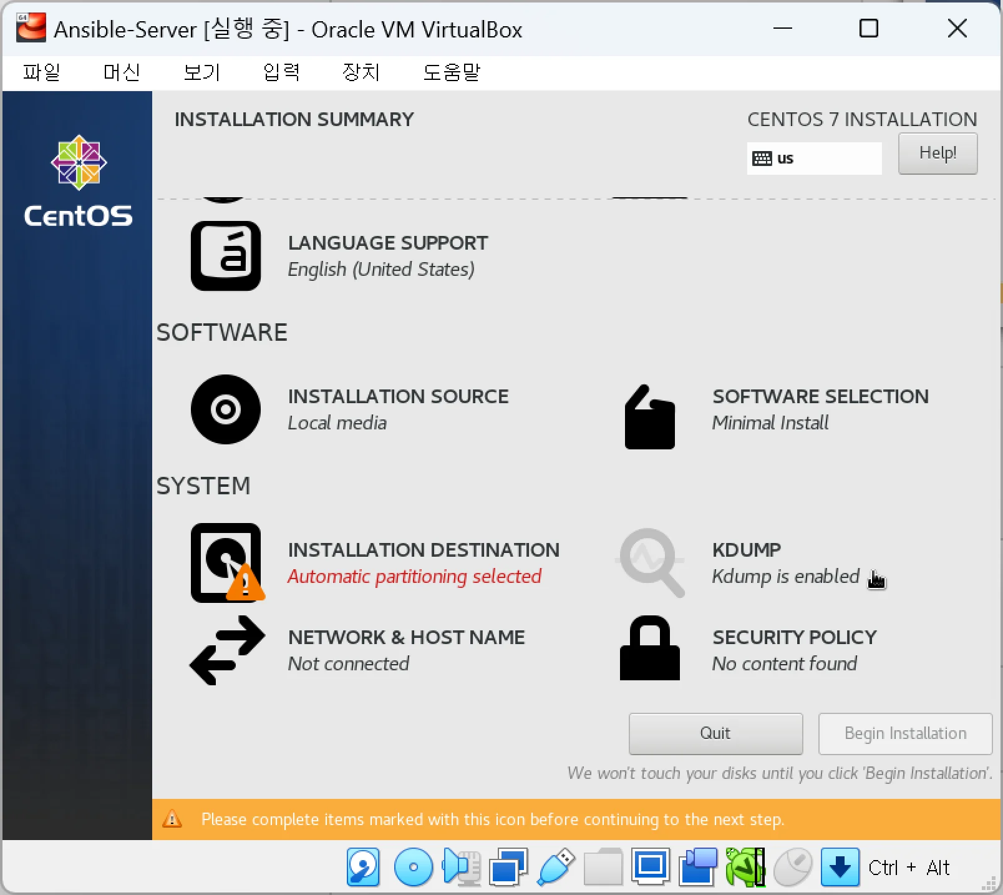The width and height of the screenshot is (1003, 895).
Task: Click the Begin Installation button
Action: click(x=905, y=733)
